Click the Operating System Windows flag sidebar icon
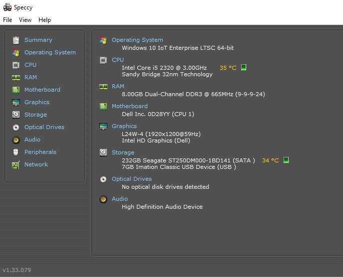Image resolution: width=343 pixels, height=277 pixels. click(16, 53)
